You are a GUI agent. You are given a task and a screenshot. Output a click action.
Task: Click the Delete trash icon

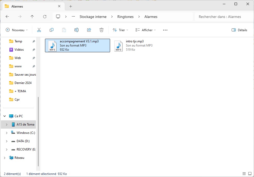coord(101,30)
